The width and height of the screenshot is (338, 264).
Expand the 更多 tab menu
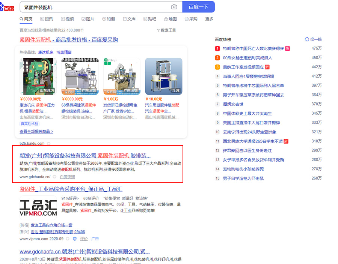pyautogui.click(x=209, y=19)
